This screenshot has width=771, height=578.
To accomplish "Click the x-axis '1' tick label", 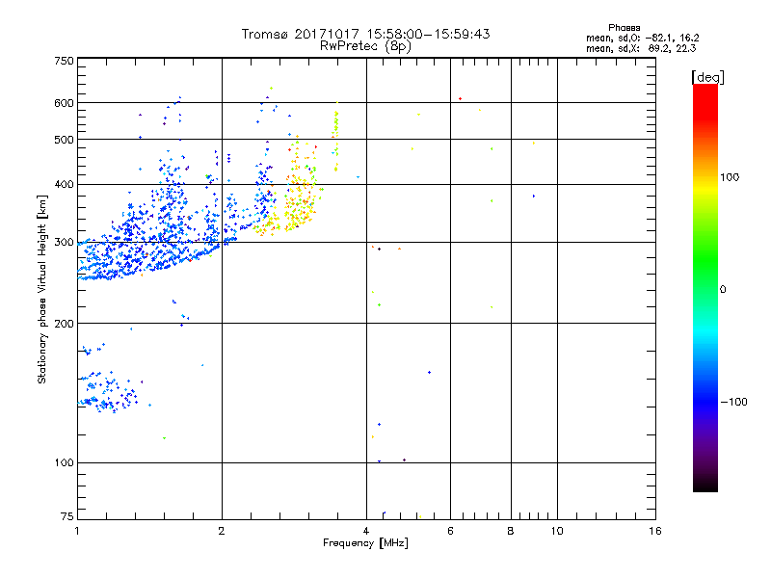I will 77,531.
